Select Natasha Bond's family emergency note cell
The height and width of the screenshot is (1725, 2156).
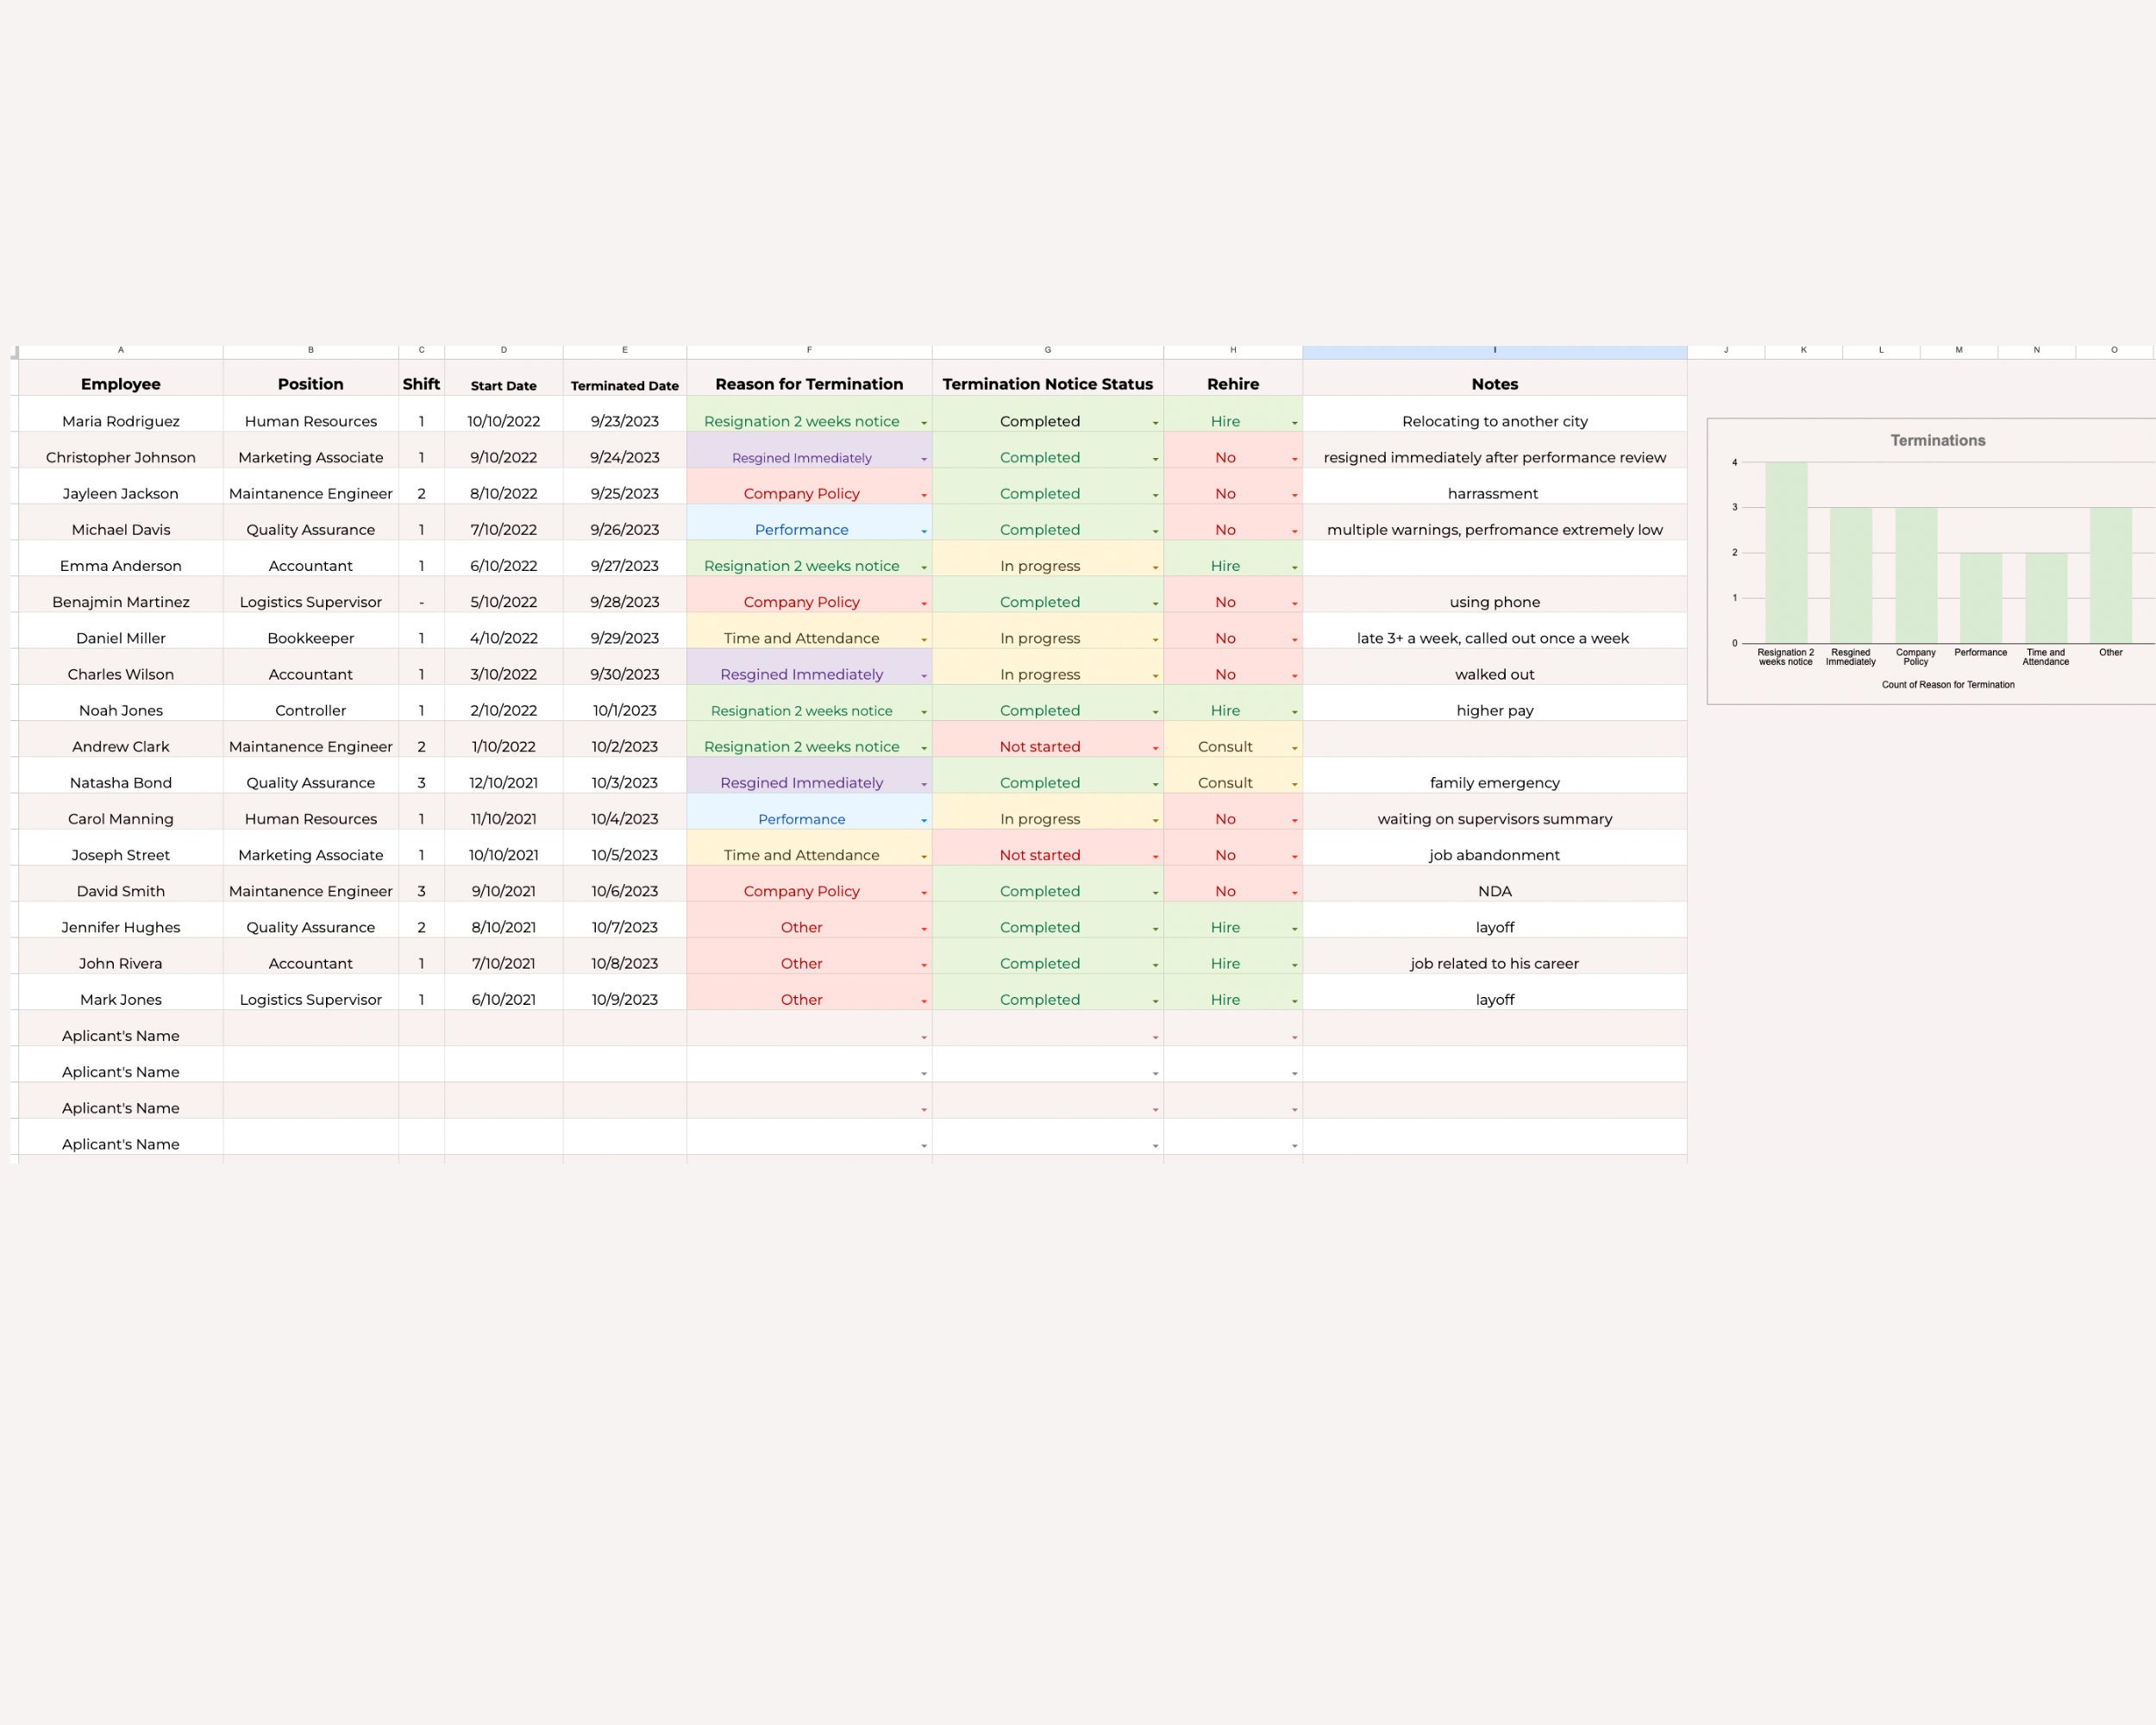pyautogui.click(x=1494, y=782)
